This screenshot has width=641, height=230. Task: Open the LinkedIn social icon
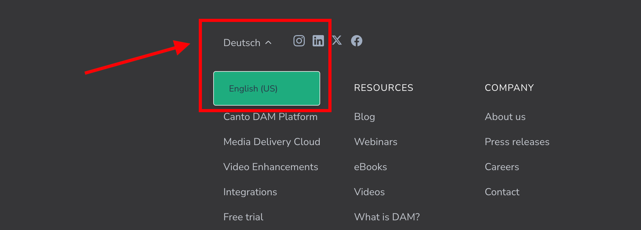pos(318,41)
